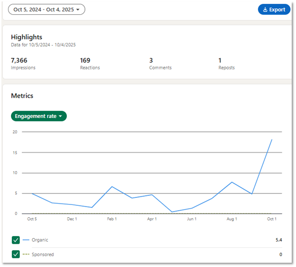
Task: Click the blue Organic legend line
Action: (26, 240)
